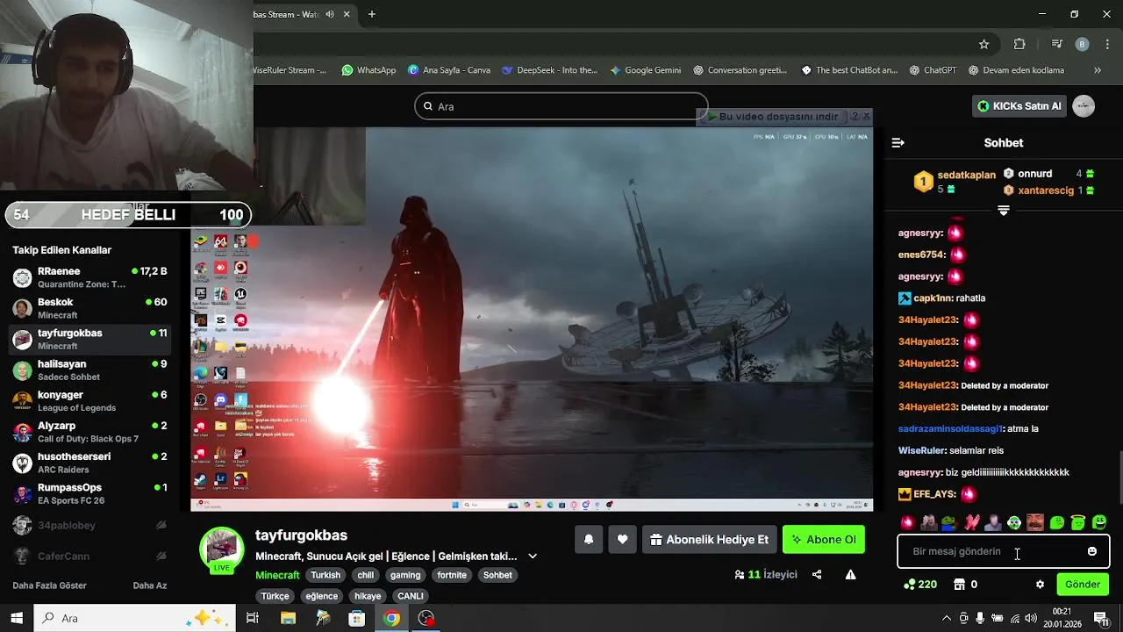Open the konyager followed channel
1123x632 pixels.
89,401
